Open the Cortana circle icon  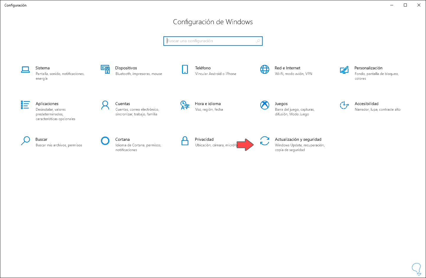(105, 141)
